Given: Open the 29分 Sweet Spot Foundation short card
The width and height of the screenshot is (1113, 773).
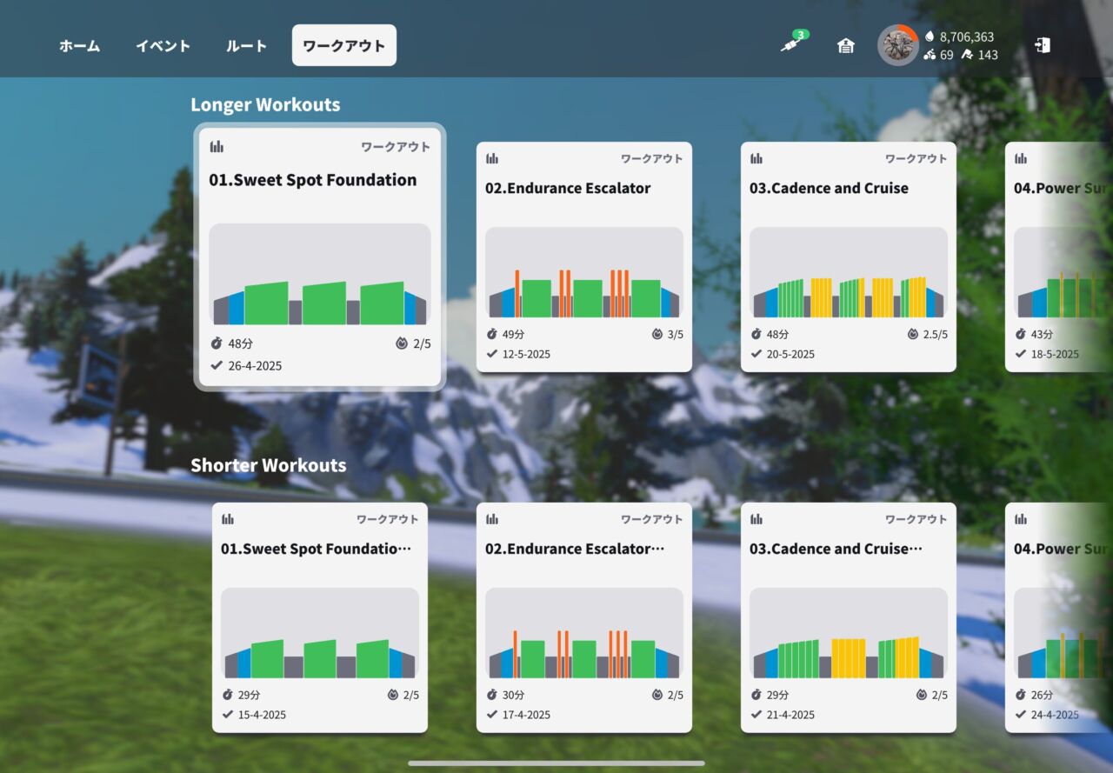Looking at the screenshot, I should 320,617.
